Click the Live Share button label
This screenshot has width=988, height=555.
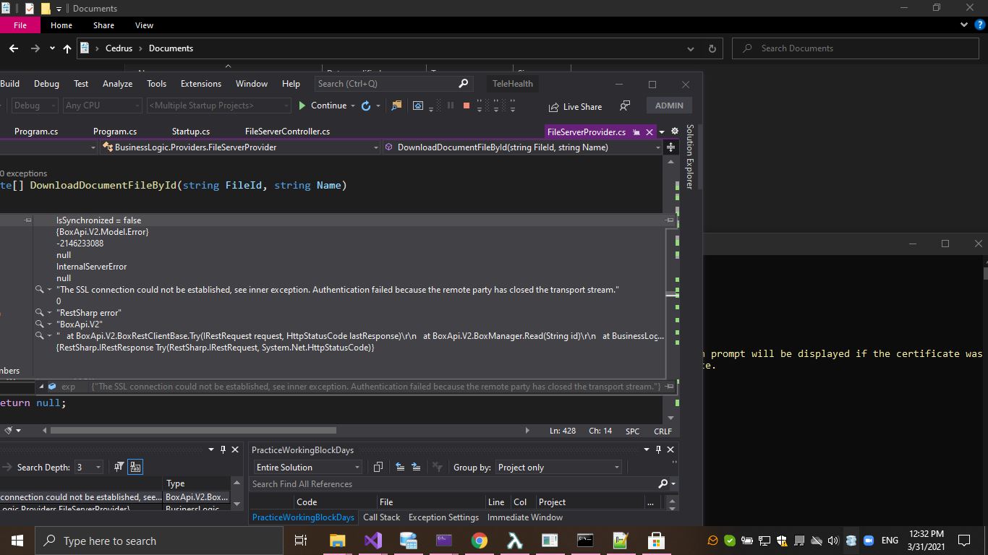(582, 107)
